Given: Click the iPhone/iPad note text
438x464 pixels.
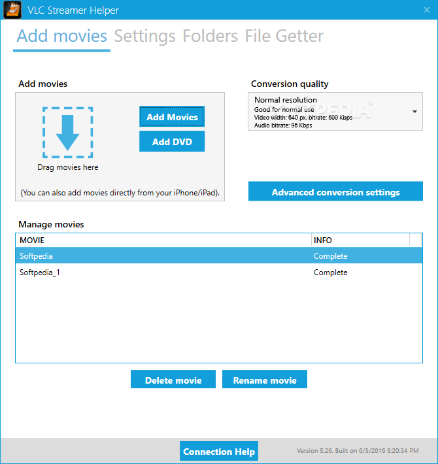Looking at the screenshot, I should [x=120, y=193].
